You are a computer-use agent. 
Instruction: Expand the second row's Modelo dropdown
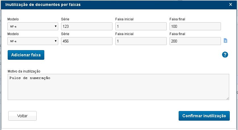point(33,41)
